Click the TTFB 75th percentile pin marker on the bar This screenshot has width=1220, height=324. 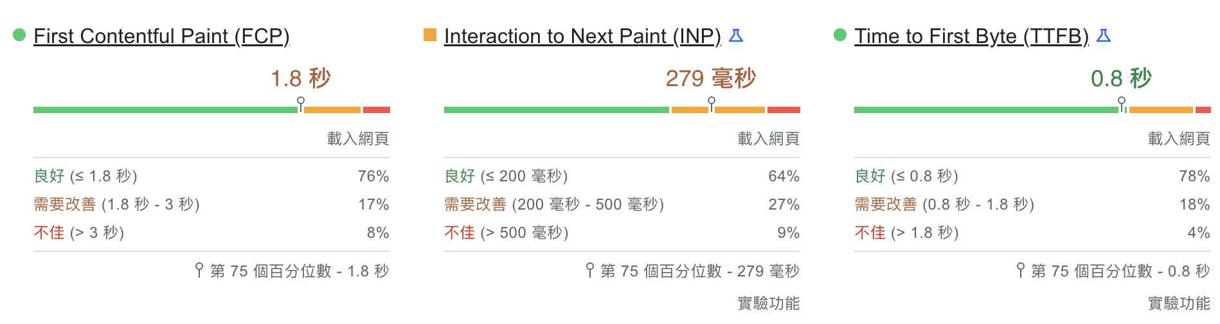(x=1122, y=103)
